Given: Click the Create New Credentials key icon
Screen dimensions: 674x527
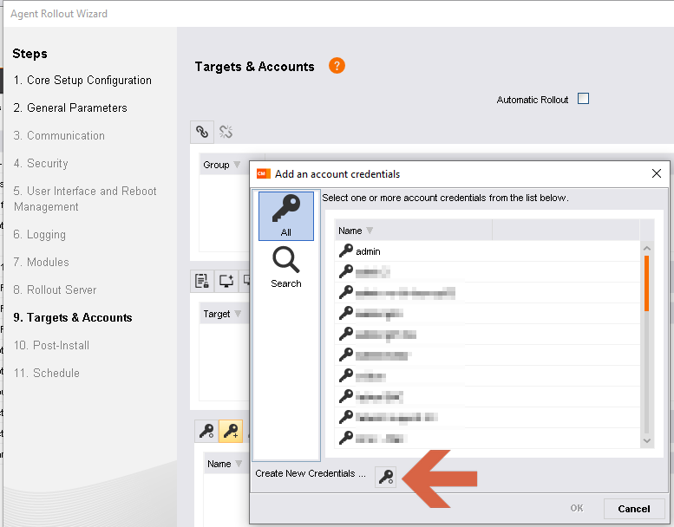Looking at the screenshot, I should (x=386, y=476).
